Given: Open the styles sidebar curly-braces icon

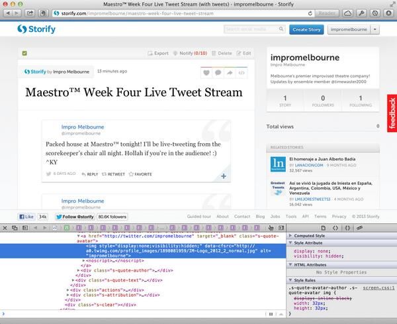Looking at the screenshot, I should [x=347, y=228].
